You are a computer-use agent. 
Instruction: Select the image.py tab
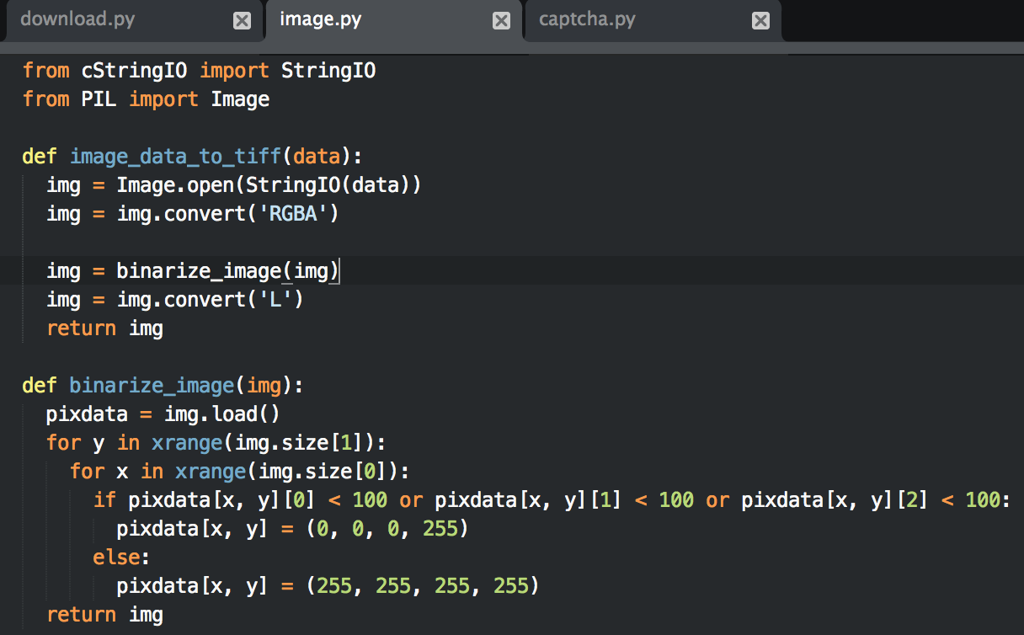coord(320,19)
